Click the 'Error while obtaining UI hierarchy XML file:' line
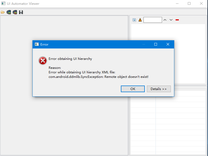208x156 pixels. (x=82, y=72)
